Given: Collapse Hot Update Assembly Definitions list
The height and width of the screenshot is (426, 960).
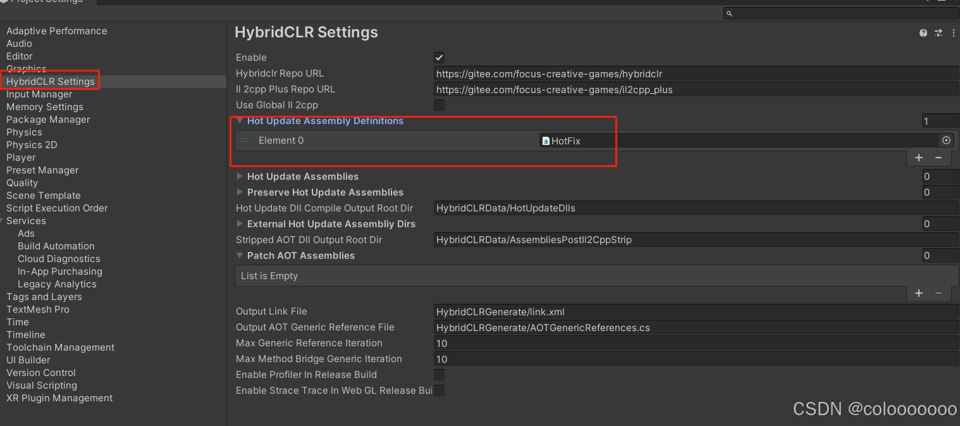Looking at the screenshot, I should click(x=240, y=120).
